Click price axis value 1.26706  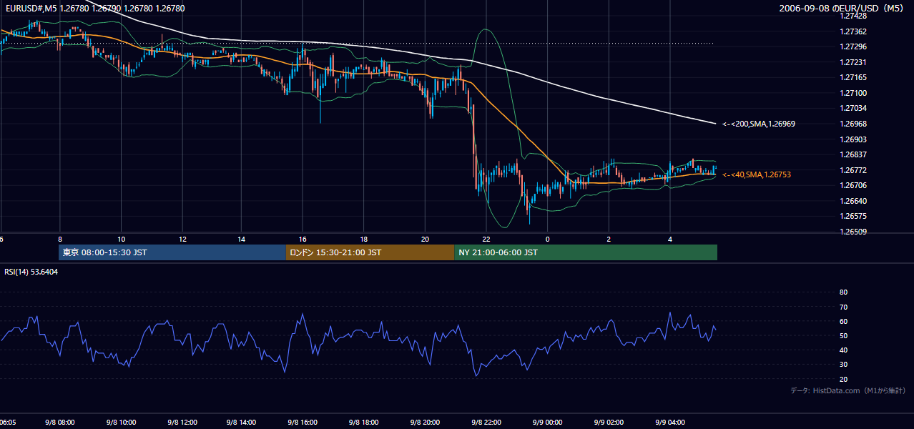click(x=853, y=185)
